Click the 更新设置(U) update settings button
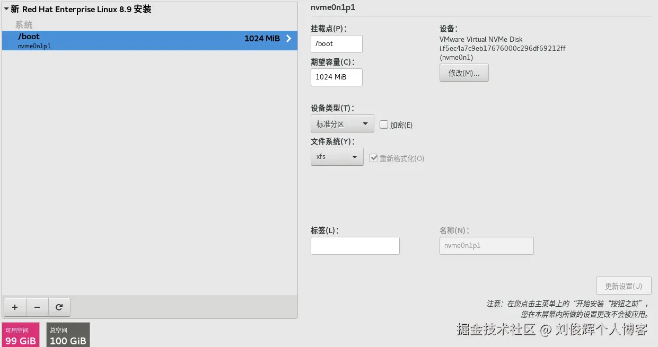 click(624, 286)
